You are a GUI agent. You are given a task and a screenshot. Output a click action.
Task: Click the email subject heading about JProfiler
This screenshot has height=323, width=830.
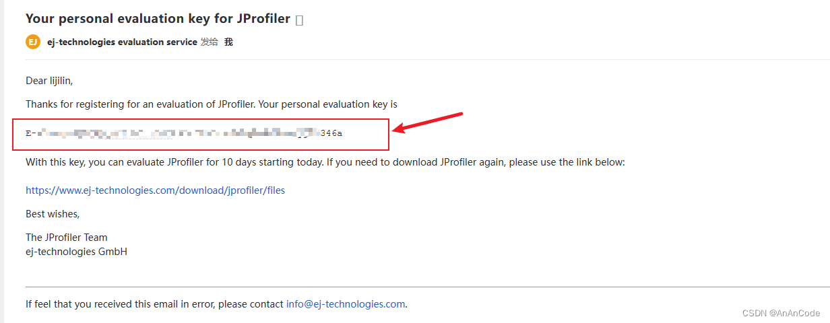[158, 19]
